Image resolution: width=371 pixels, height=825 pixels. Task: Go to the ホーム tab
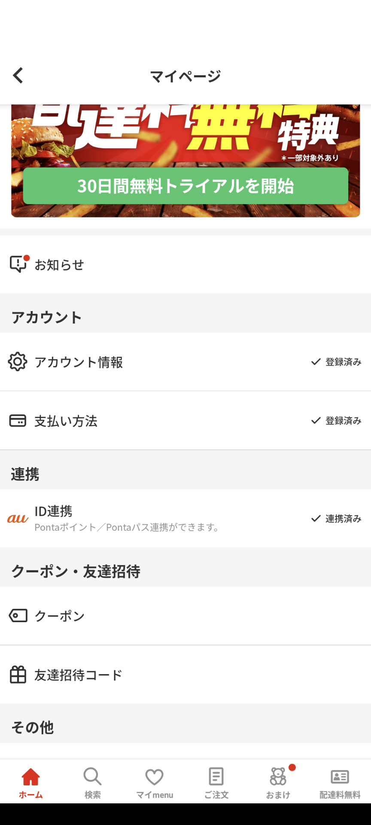(31, 783)
